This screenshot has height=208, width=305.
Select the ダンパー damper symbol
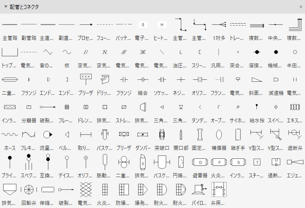[x=143, y=135]
